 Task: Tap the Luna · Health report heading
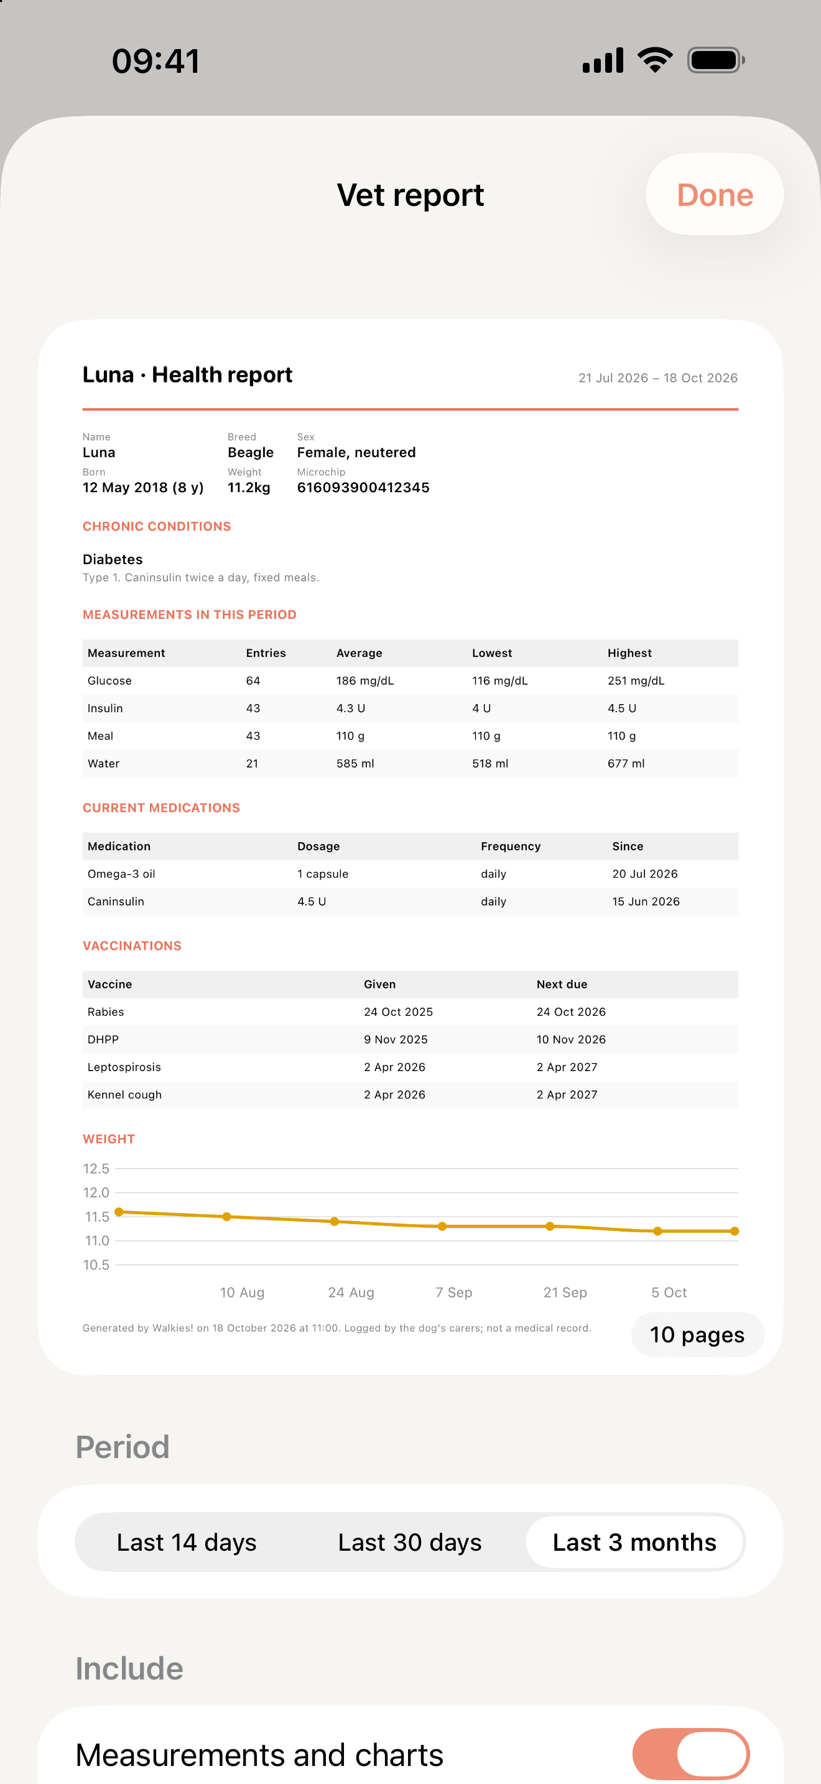pyautogui.click(x=188, y=374)
